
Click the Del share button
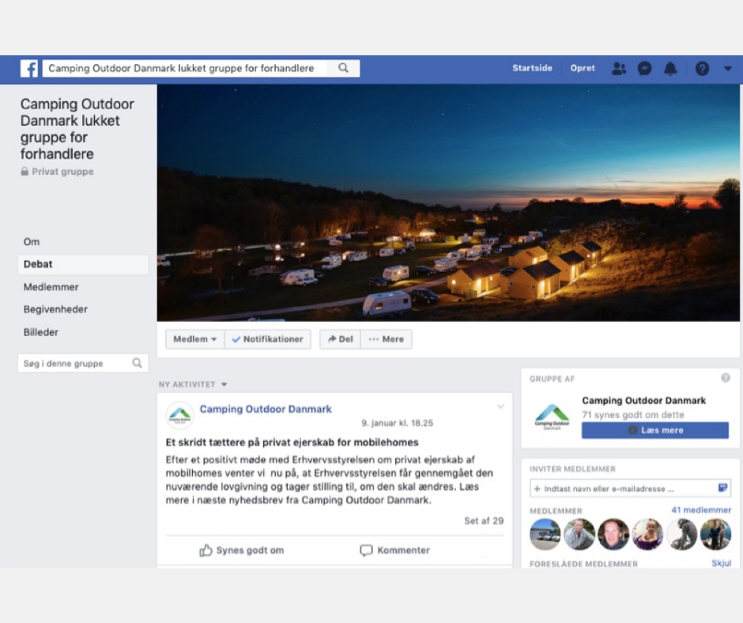pos(340,339)
